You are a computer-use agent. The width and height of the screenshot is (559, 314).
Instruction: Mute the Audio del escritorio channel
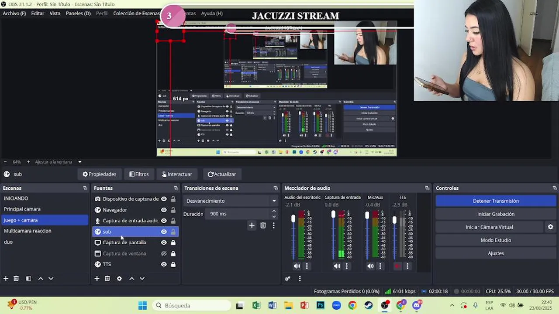pyautogui.click(x=297, y=266)
